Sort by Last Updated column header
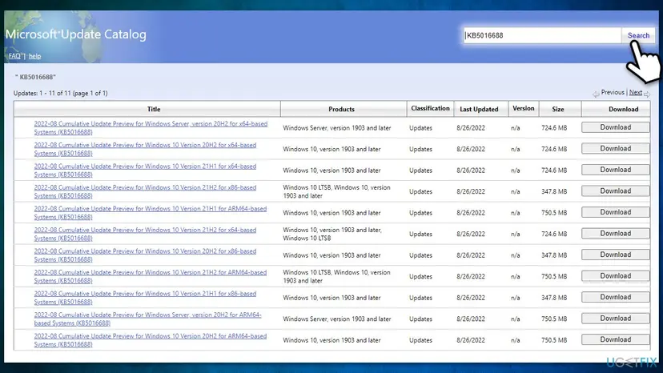663x373 pixels. (x=479, y=109)
